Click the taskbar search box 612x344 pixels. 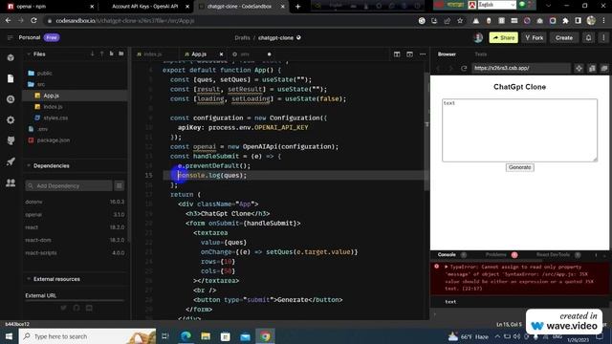point(87,336)
